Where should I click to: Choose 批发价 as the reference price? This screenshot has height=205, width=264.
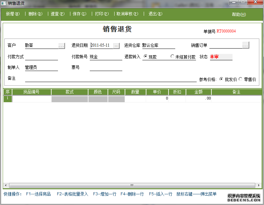point(221,79)
